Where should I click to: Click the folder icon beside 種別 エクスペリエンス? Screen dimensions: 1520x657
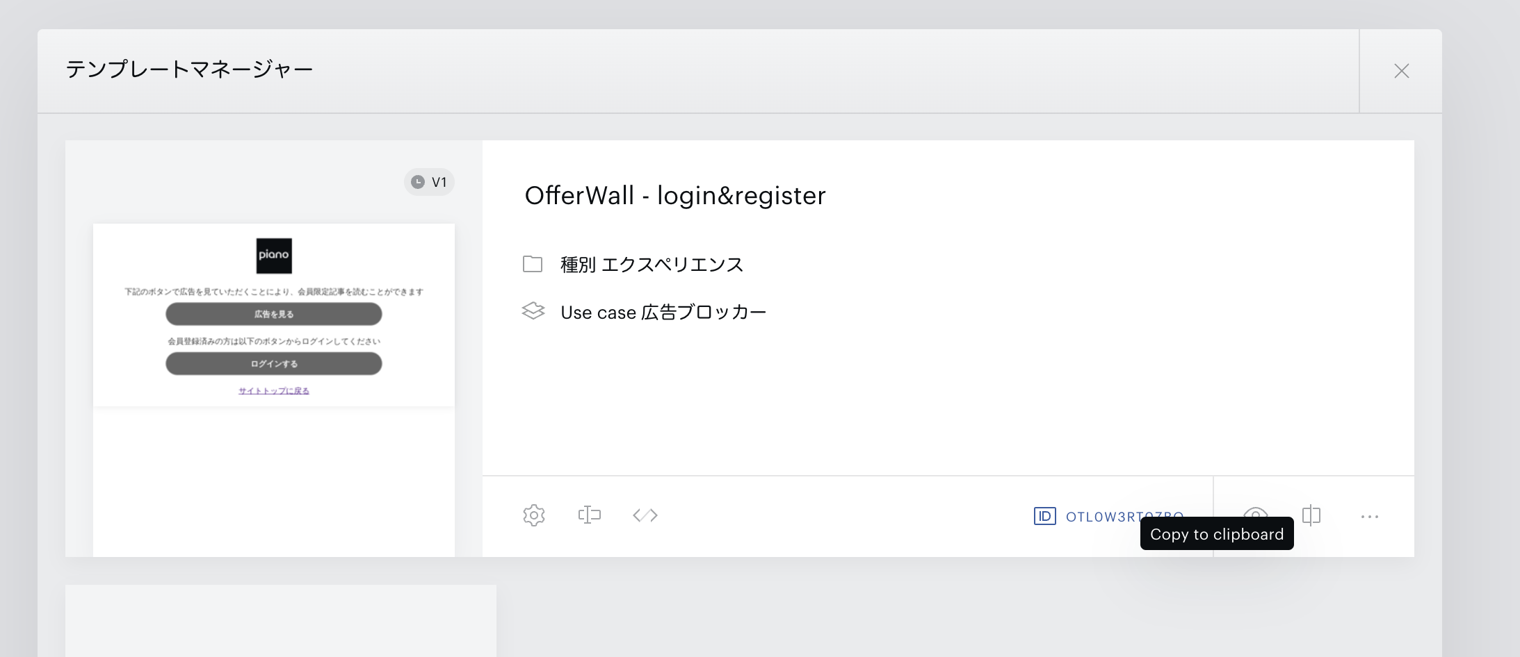pos(533,265)
